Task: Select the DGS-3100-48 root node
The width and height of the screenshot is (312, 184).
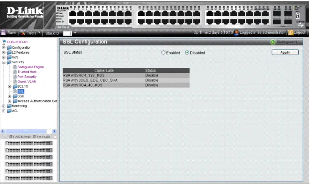Action: [x=18, y=42]
